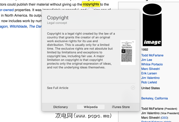
Task: Click the Image Comics logo
Action: [152, 25]
